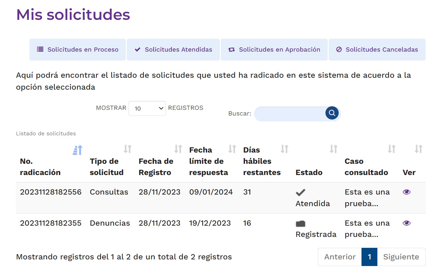The width and height of the screenshot is (433, 268).
Task: Click the Anterior pagination button
Action: pos(339,257)
